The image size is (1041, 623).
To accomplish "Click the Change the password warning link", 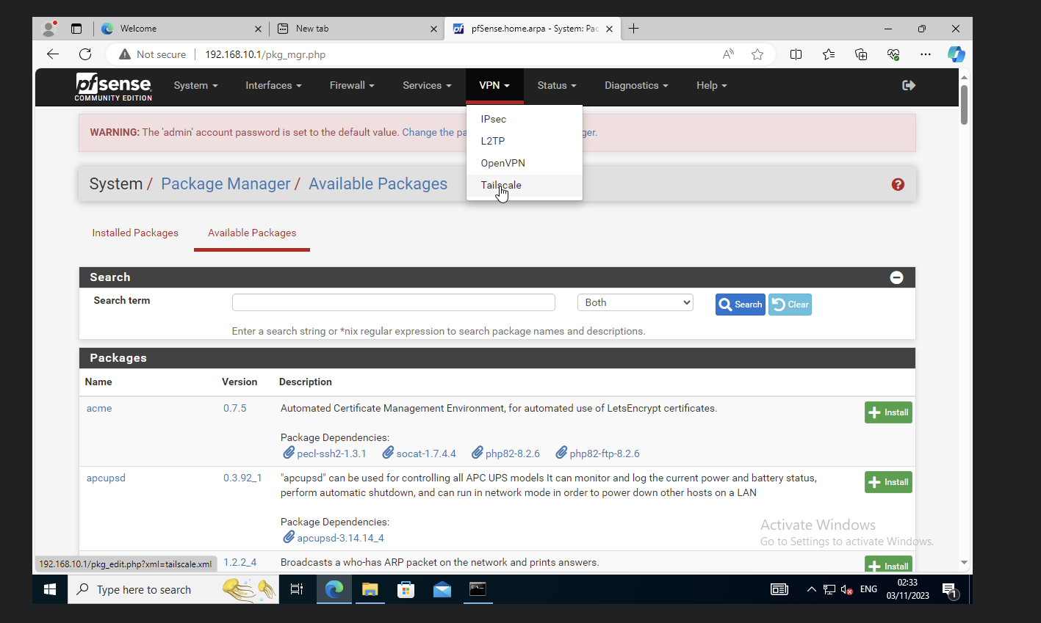I will [x=434, y=132].
